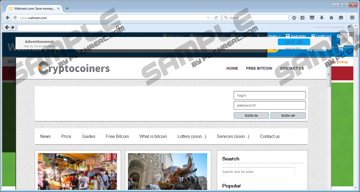This screenshot has width=360, height=192.
Task: Open the downloads arrow icon
Action: [x=322, y=18]
